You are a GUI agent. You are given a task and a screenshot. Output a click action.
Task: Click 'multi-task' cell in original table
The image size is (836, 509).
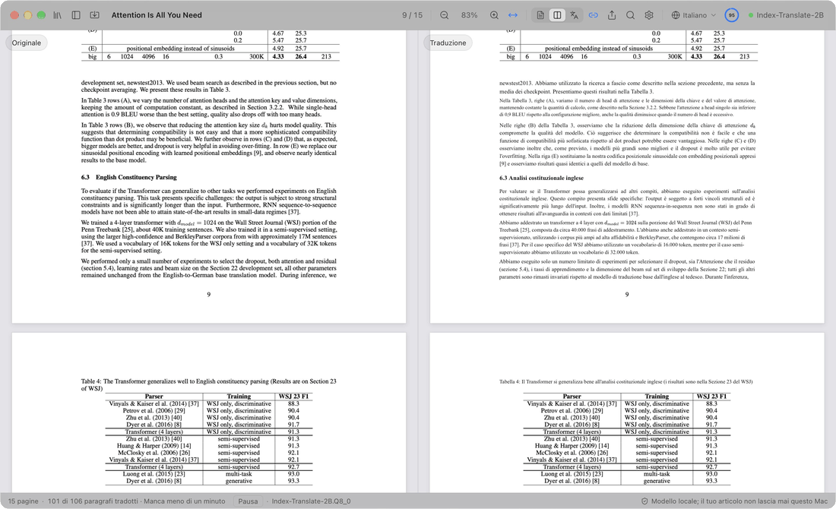tap(239, 474)
